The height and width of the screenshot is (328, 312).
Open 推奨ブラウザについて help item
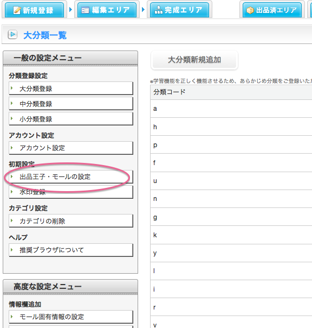71,250
